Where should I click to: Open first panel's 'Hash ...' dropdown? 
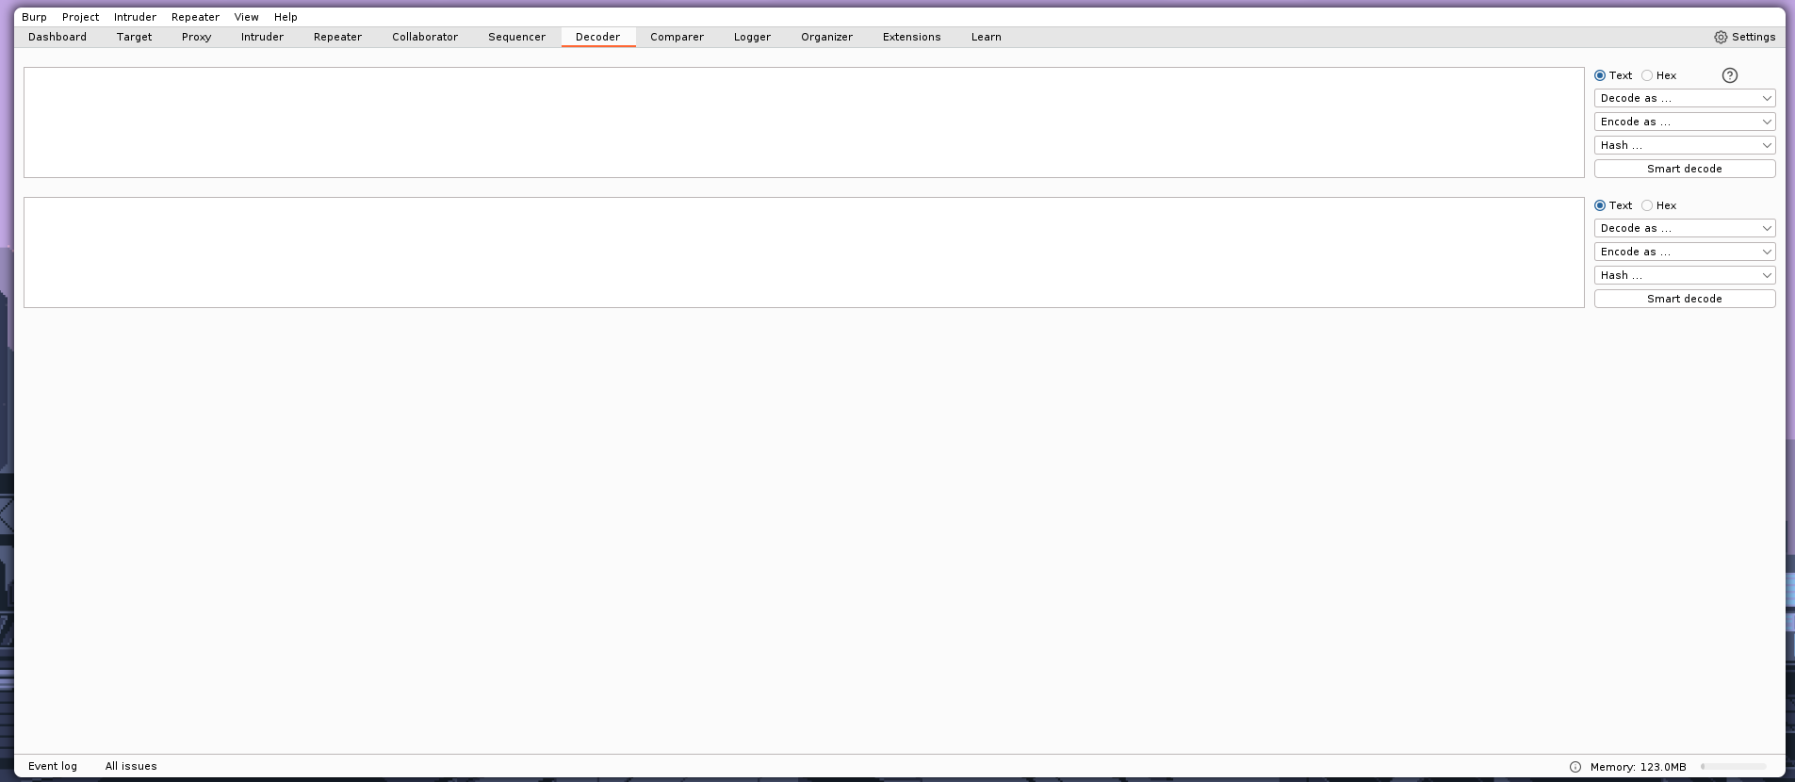[x=1685, y=145]
